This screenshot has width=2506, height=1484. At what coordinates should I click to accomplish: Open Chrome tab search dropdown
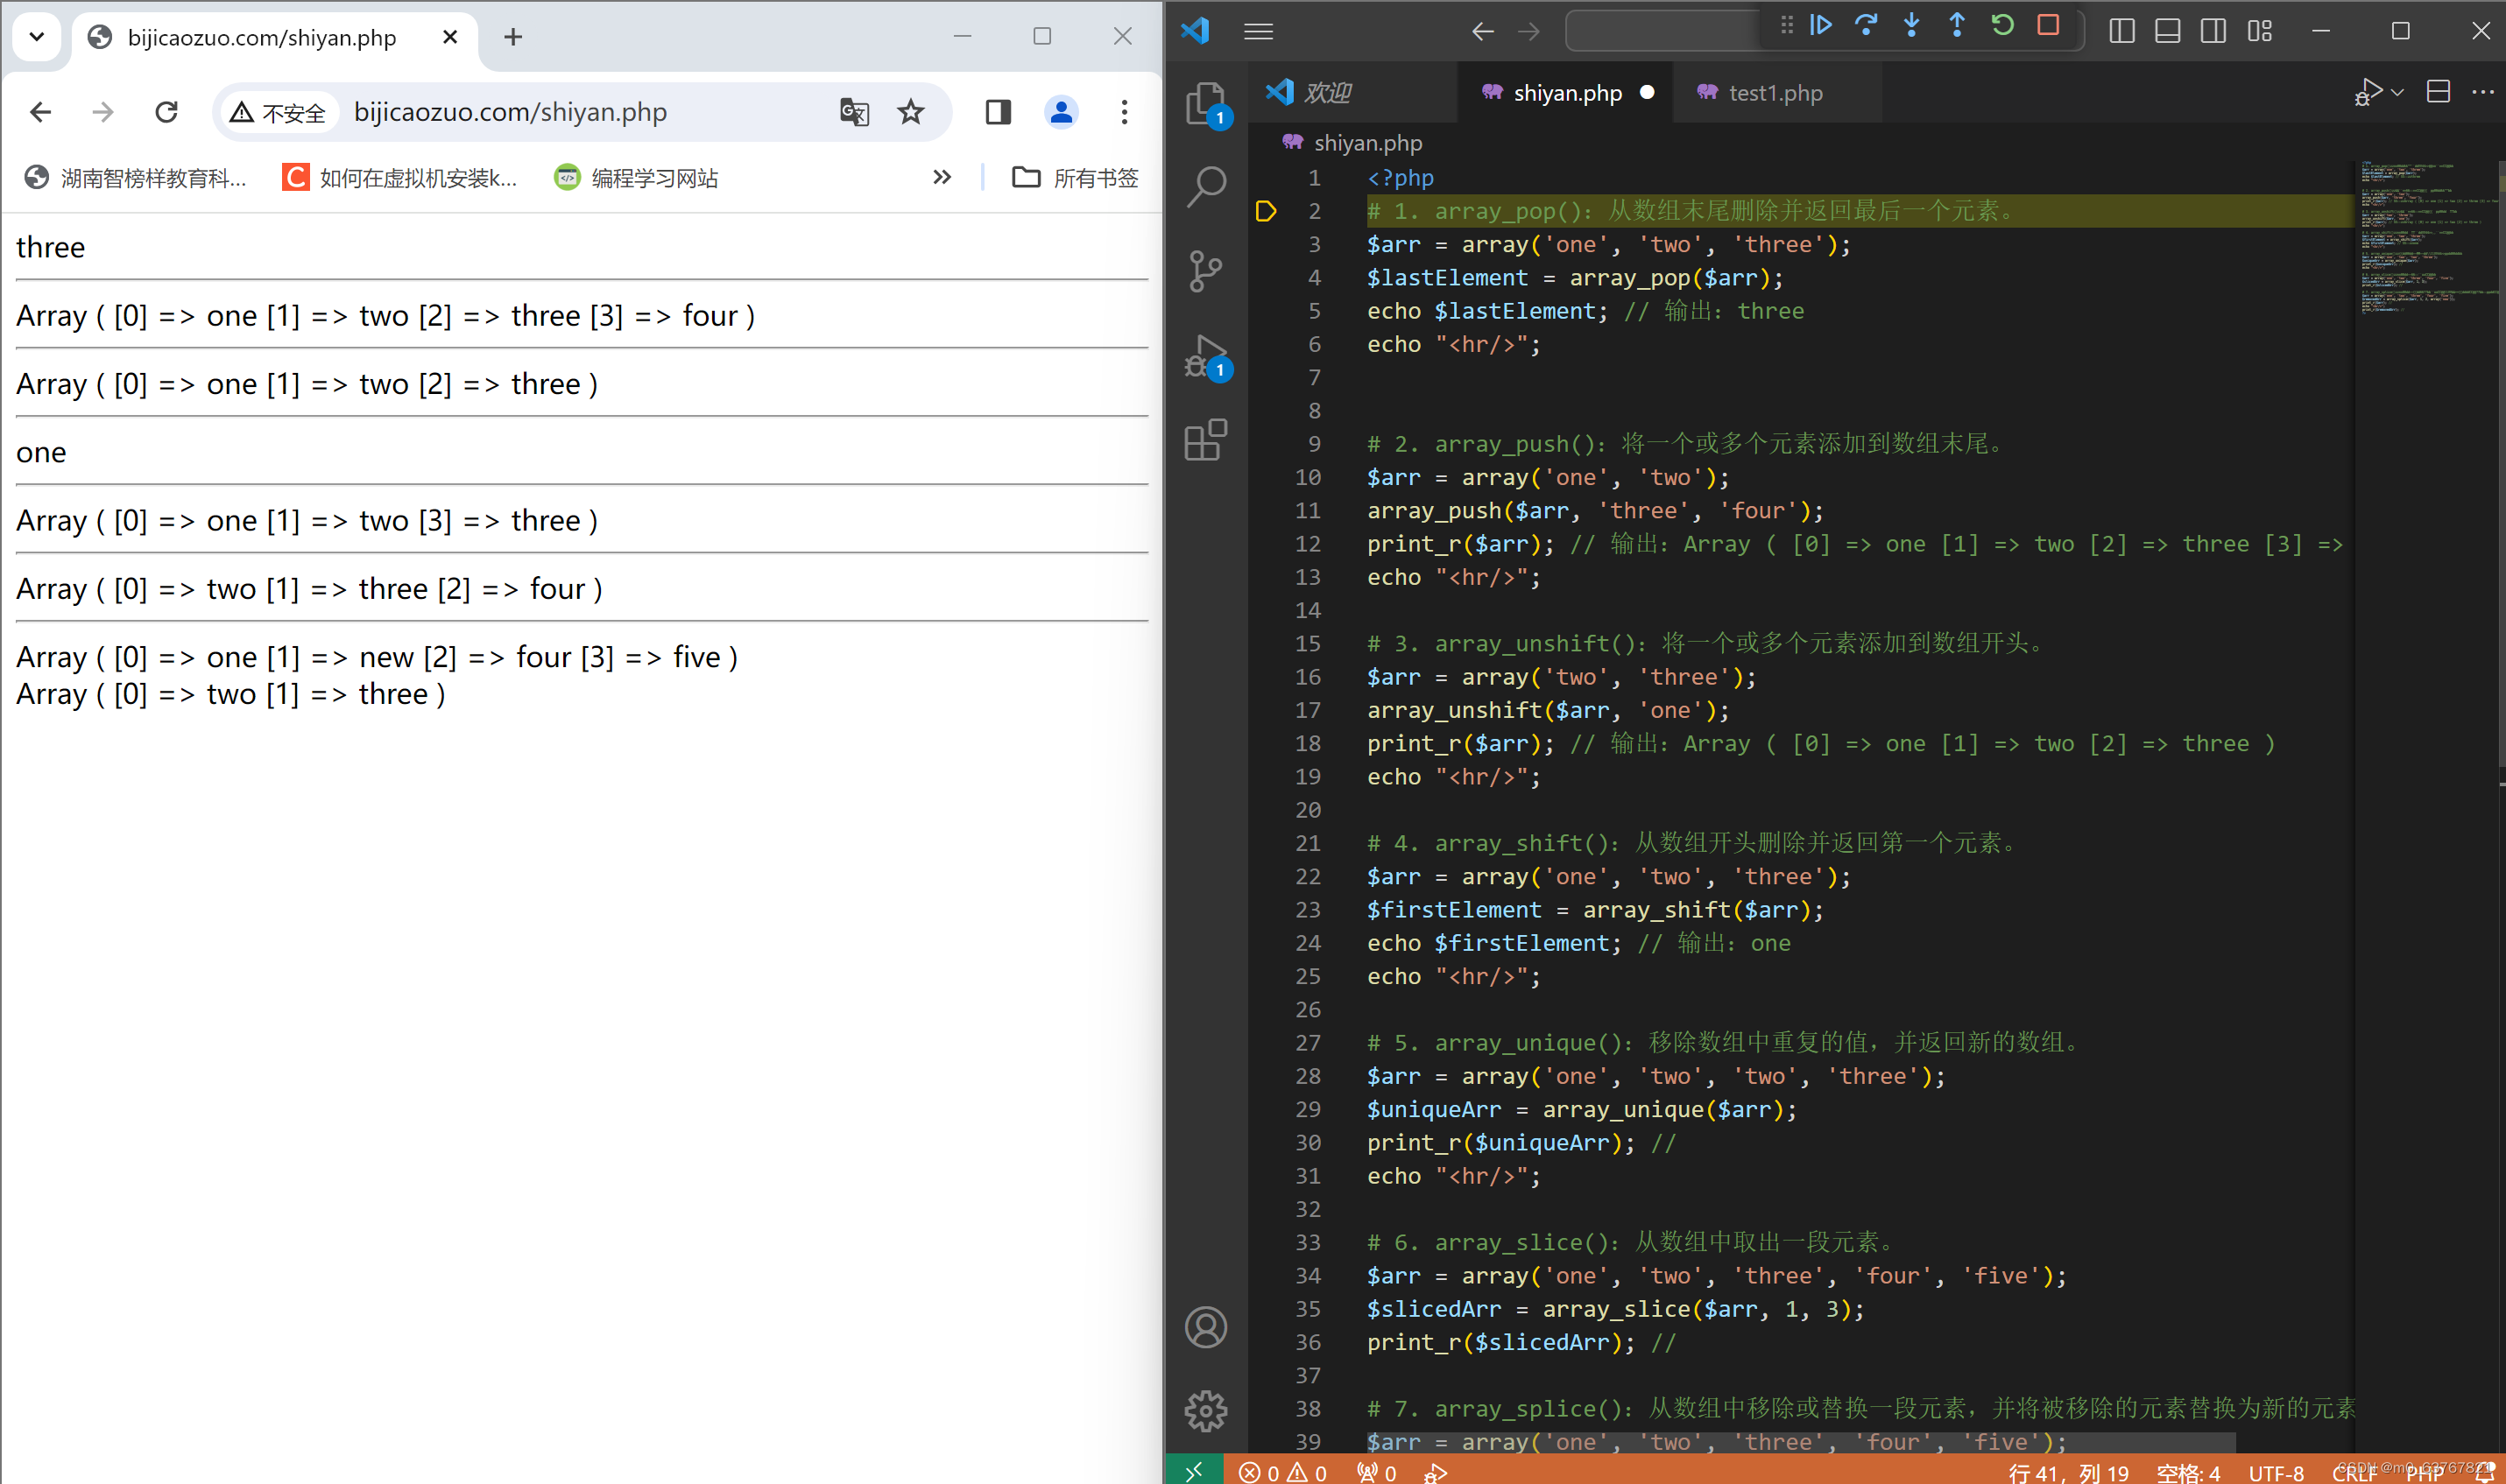coord(37,37)
